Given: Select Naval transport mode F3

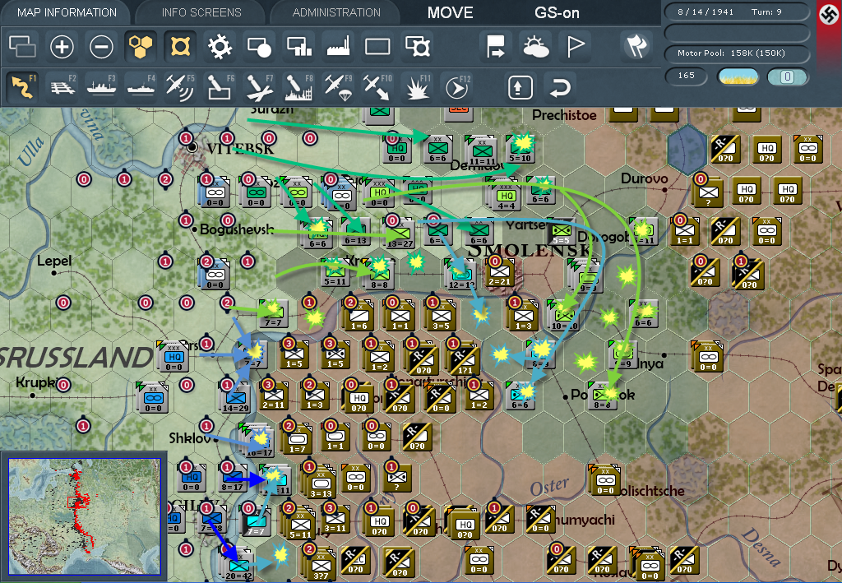Looking at the screenshot, I should pos(101,87).
